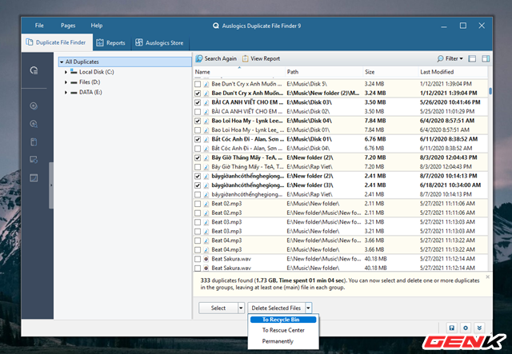Uncheck BÀI CA ANH VIẾT in Disk 03
The image size is (512, 354).
click(x=198, y=102)
